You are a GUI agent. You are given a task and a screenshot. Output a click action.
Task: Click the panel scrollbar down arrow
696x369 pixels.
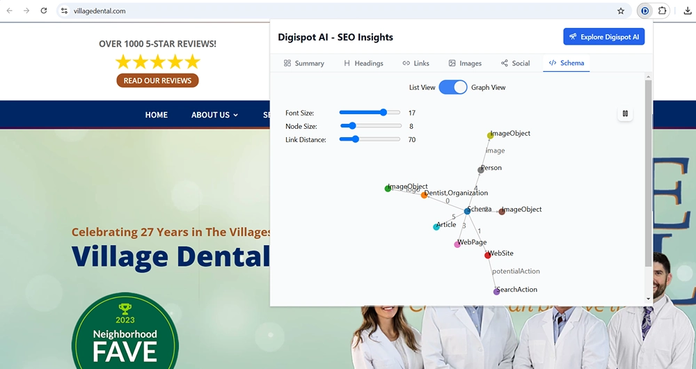(648, 299)
